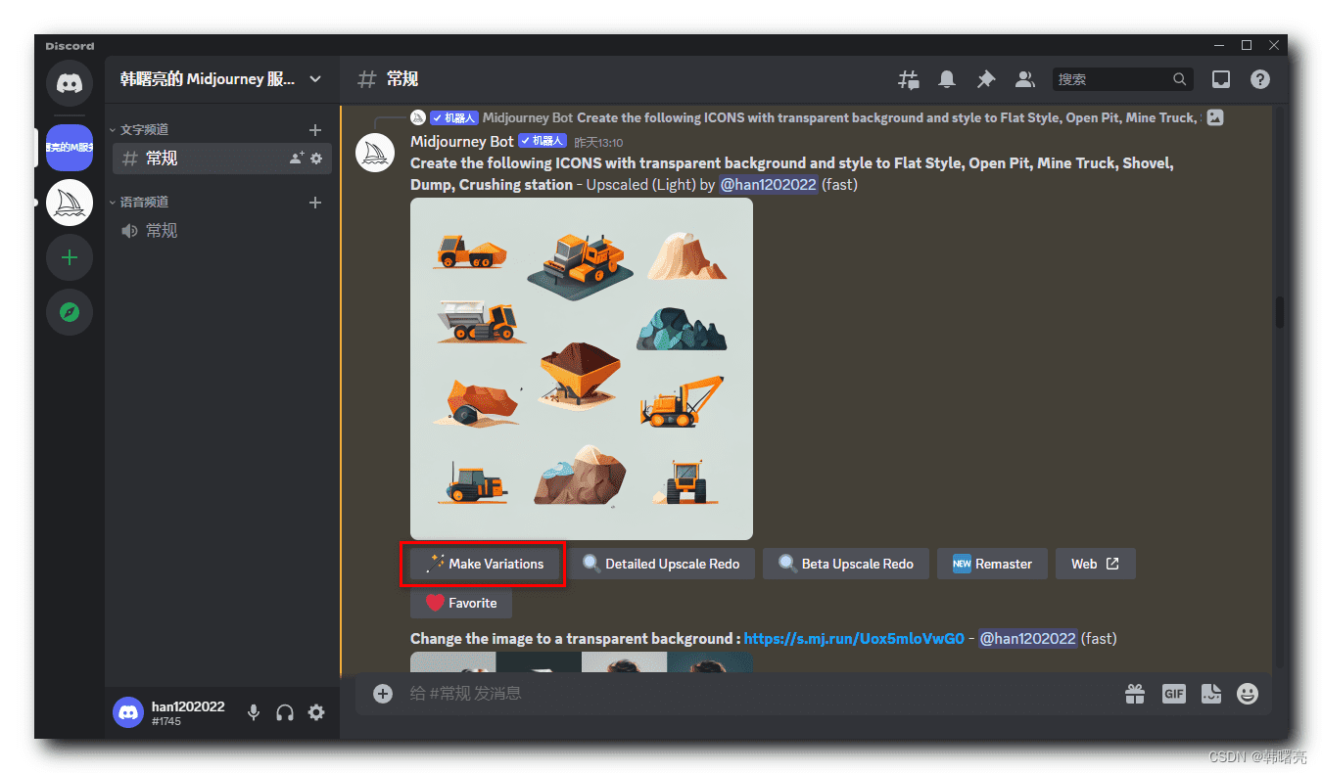
Task: Open the sticker picker icon
Action: 1211,693
